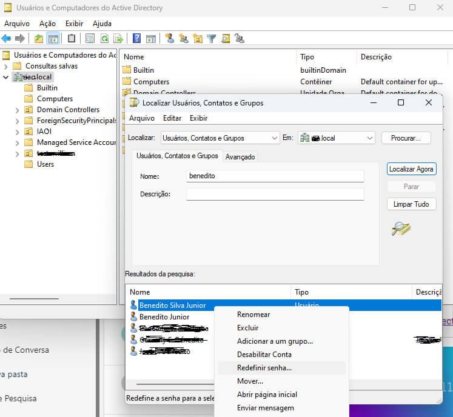Open the Em domain dropdown
The image size is (453, 417).
[x=337, y=138]
